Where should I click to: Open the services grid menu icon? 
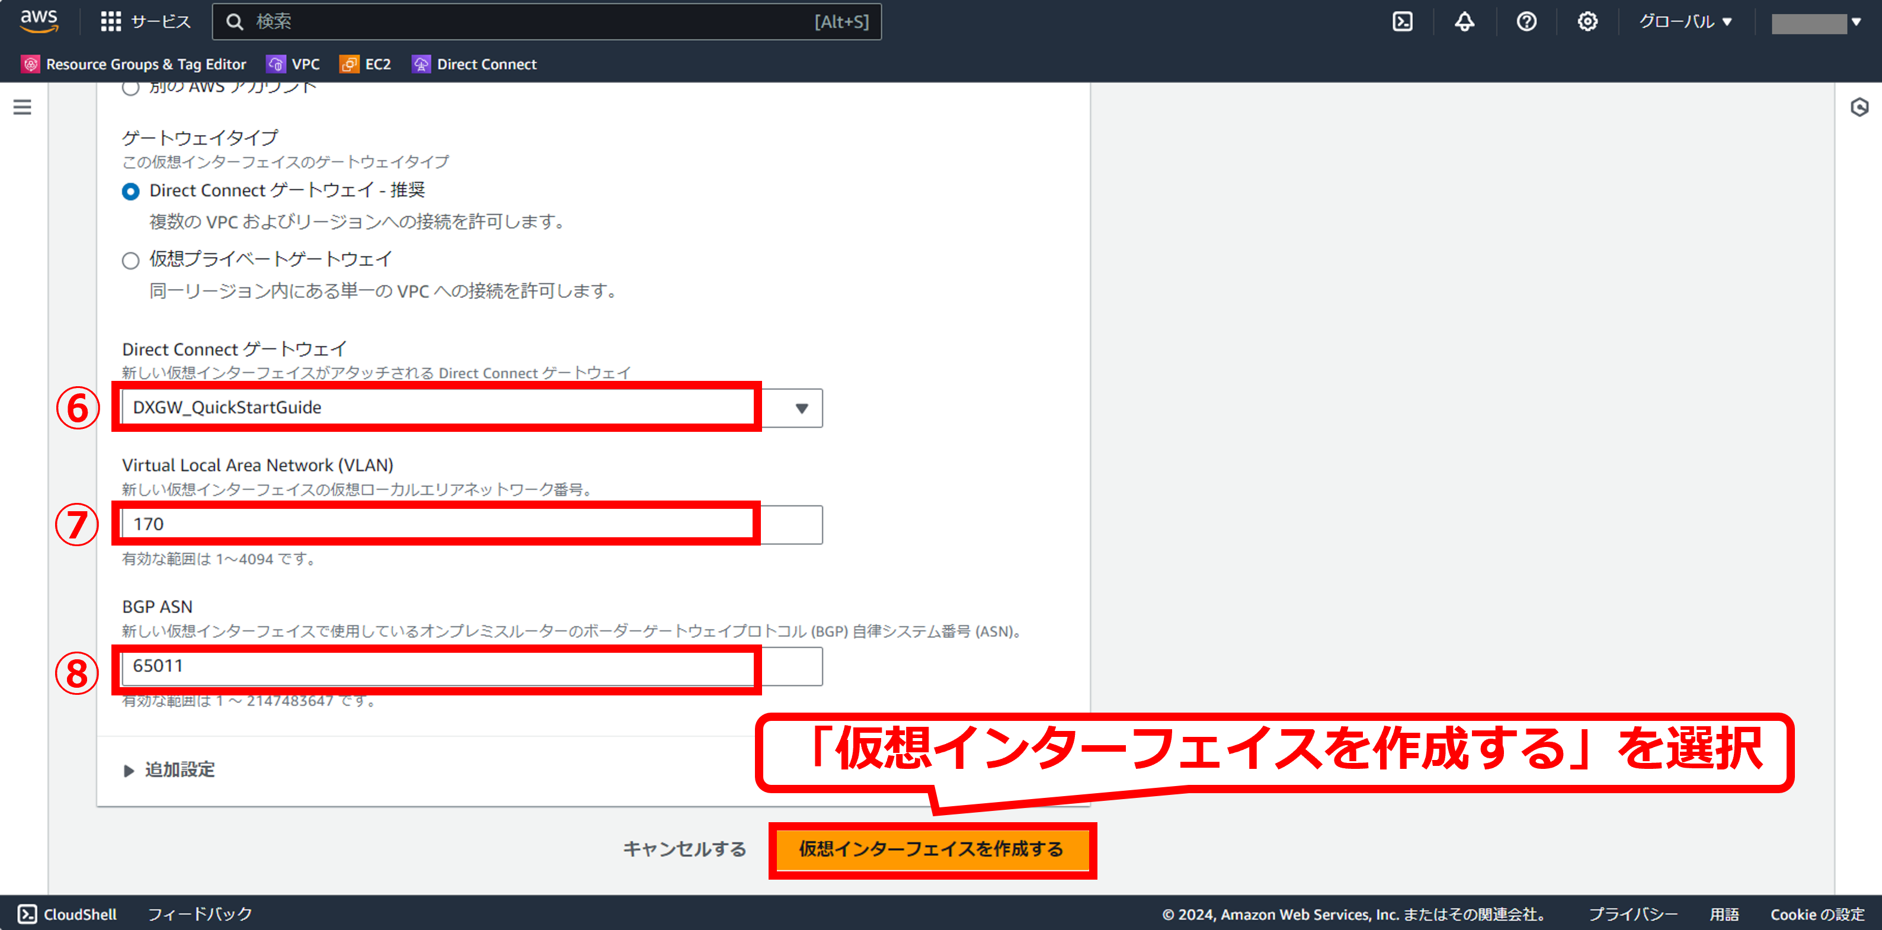point(110,22)
